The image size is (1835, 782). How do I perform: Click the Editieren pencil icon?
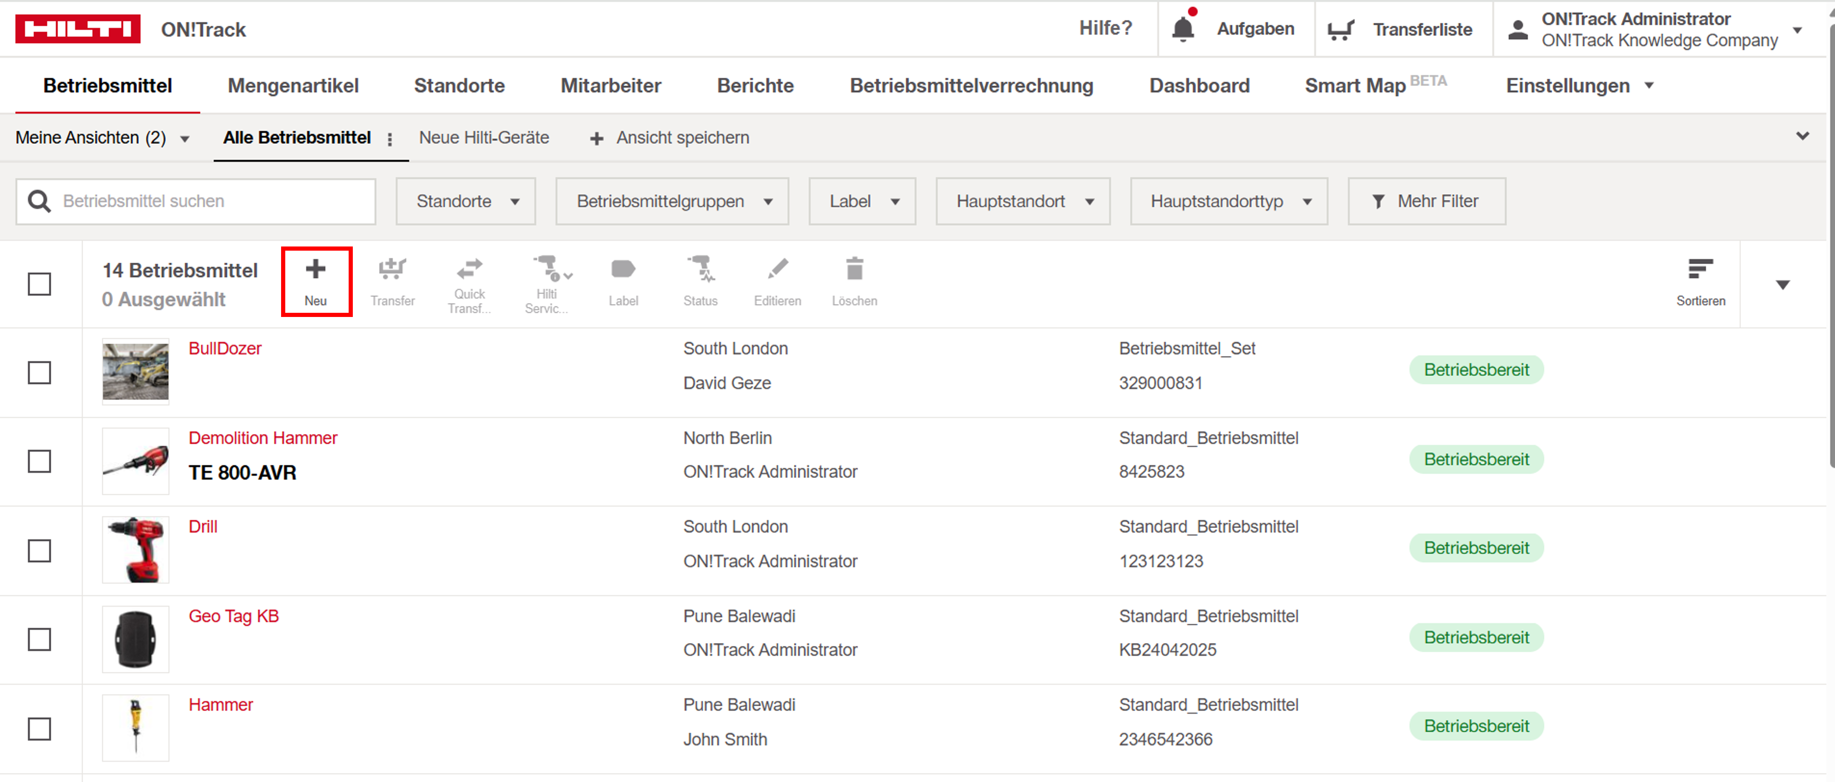click(778, 269)
